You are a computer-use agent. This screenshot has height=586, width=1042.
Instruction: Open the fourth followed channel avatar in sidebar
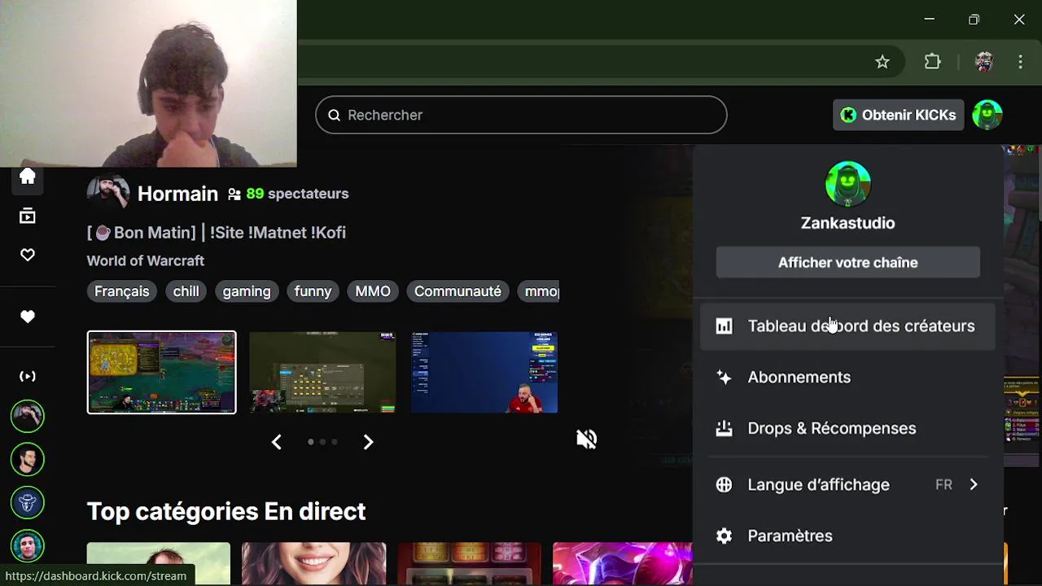point(28,545)
